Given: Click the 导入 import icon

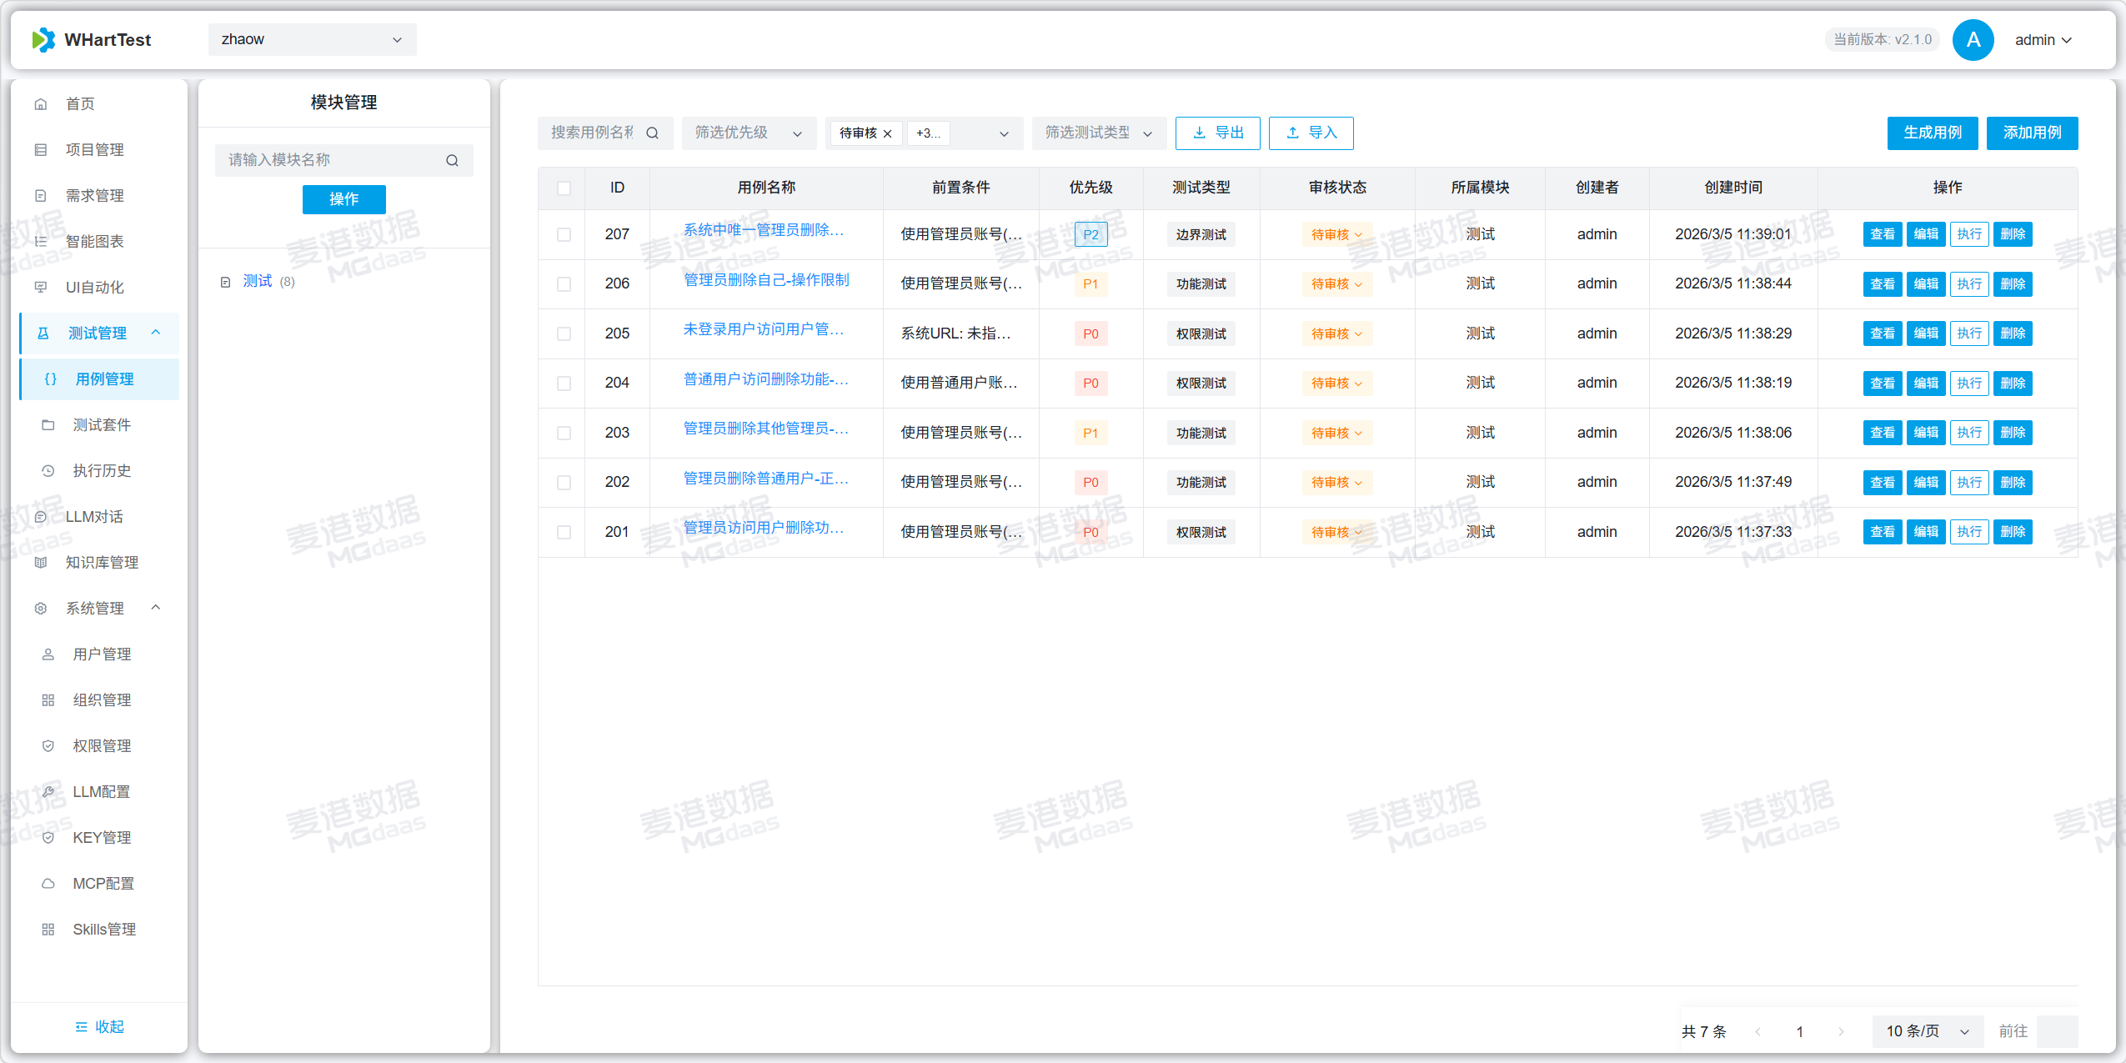Looking at the screenshot, I should click(1292, 133).
